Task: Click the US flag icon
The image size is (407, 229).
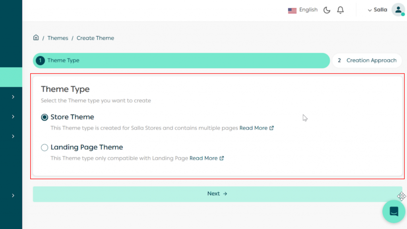Action: click(293, 10)
